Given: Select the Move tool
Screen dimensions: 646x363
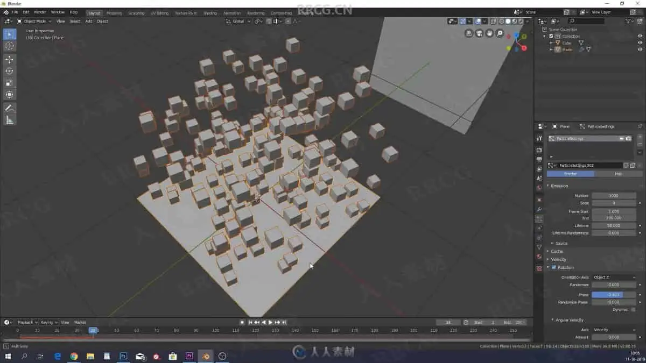Looking at the screenshot, I should 9,59.
